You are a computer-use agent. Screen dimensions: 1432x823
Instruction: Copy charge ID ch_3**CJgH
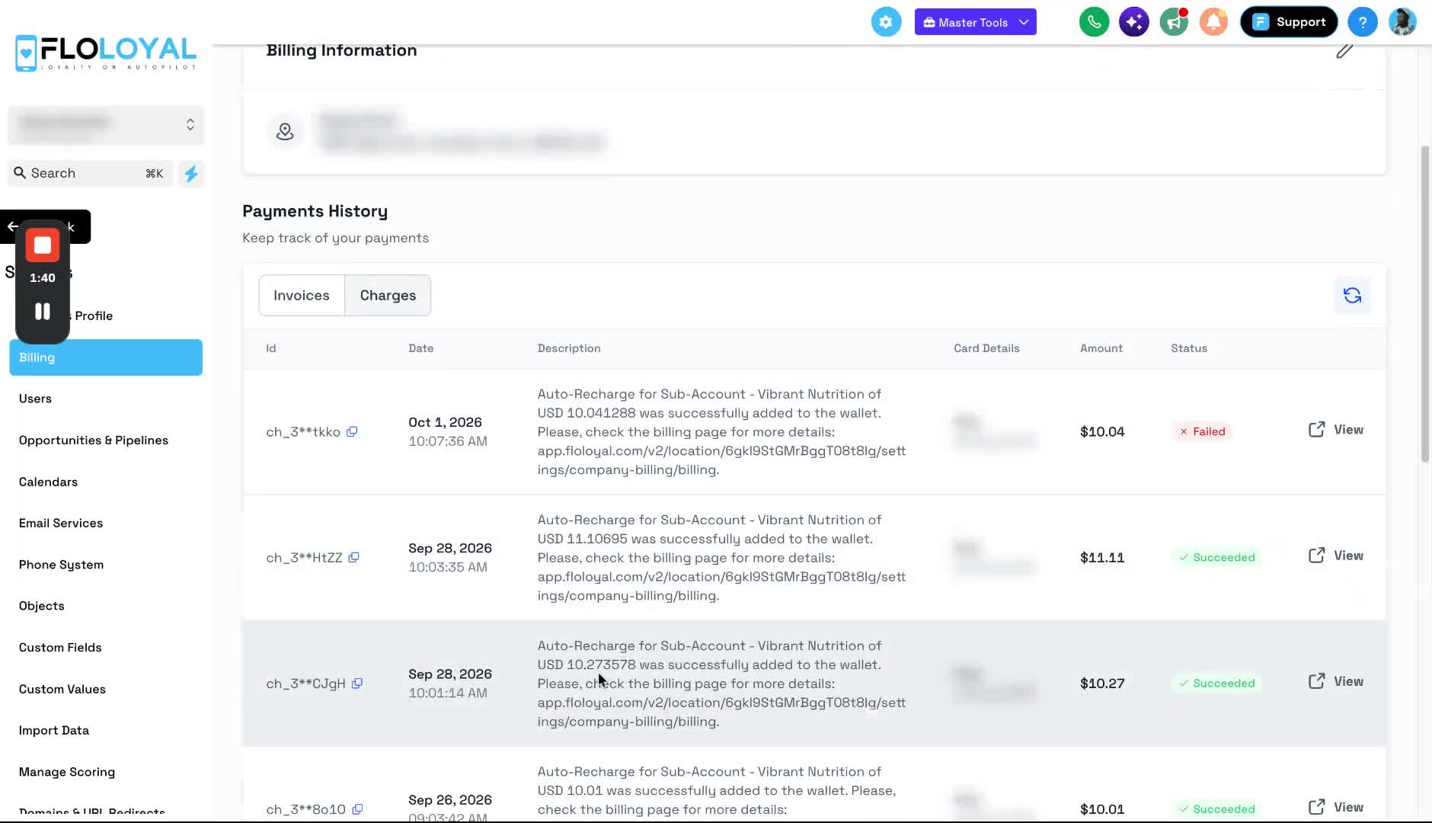pyautogui.click(x=356, y=683)
